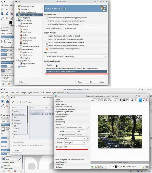Enable Promote imported images to floating point precision

(47, 18)
